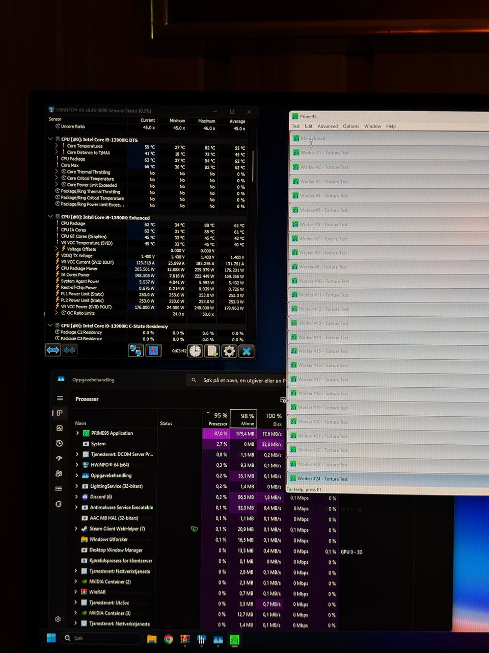The image size is (489, 653).
Task: Expand OC Ratio Limits row
Action: [x=57, y=313]
